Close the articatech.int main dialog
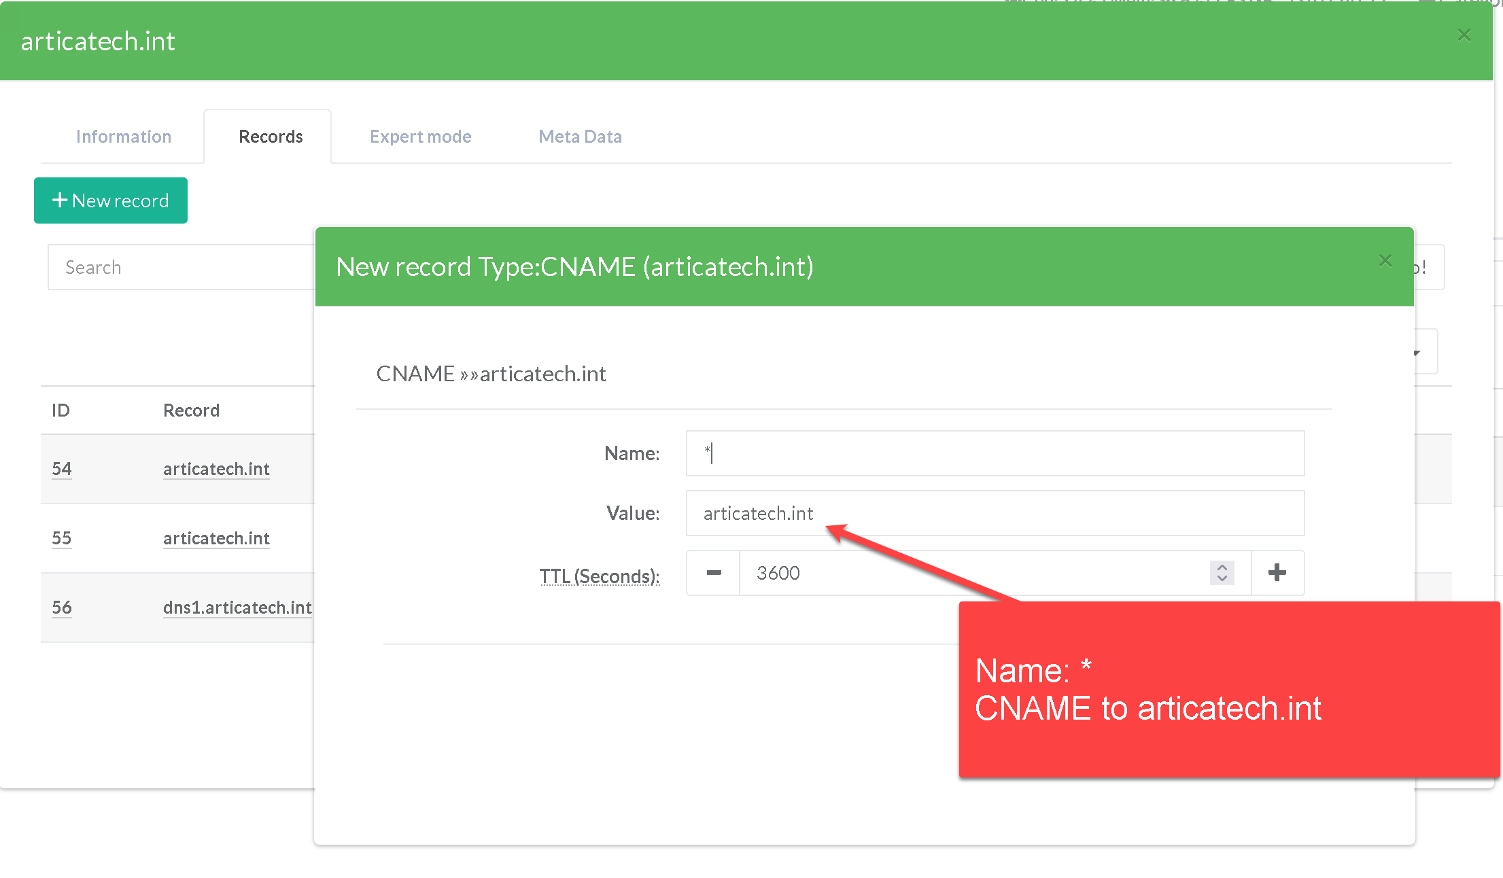Viewport: 1503px width, 878px height. (x=1464, y=35)
